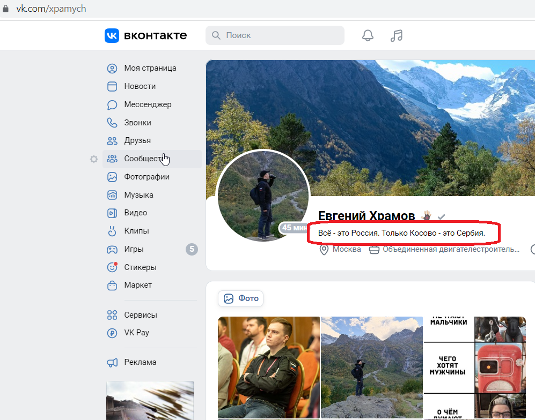The image size is (535, 420).
Task: Click the briefcase workplace icon
Action: 374,250
